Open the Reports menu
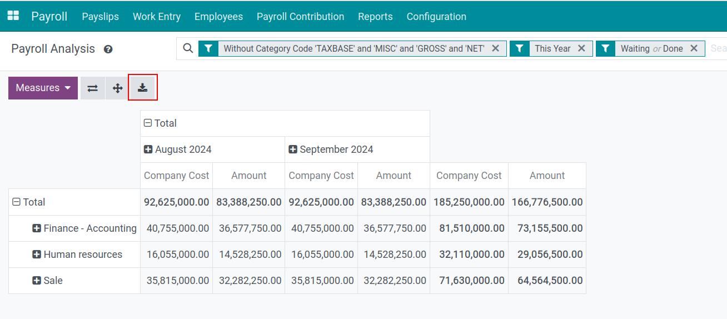Viewport: 727px width, 319px height. tap(375, 17)
